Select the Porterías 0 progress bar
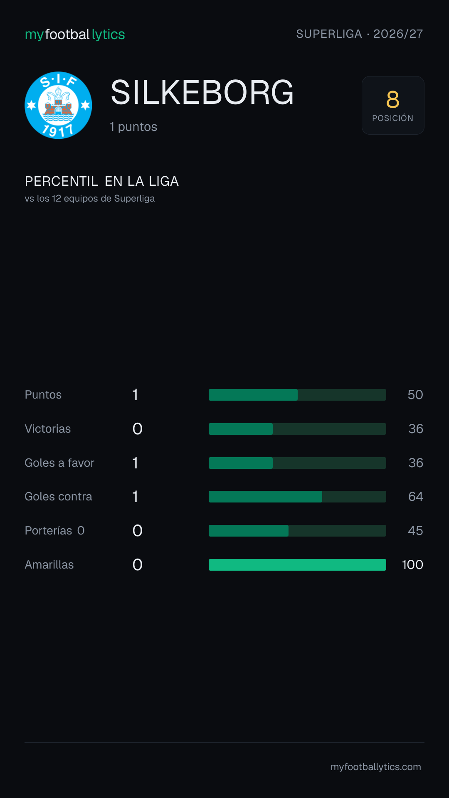 coord(297,531)
